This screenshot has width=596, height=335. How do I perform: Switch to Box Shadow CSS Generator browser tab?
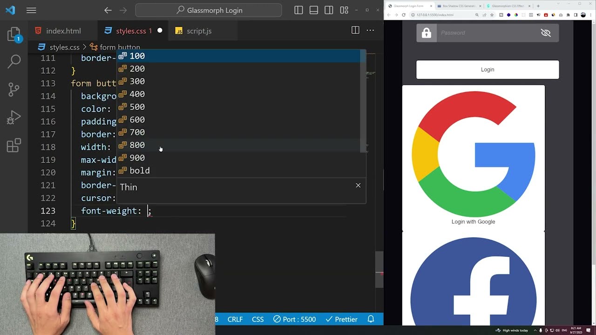[x=459, y=6]
